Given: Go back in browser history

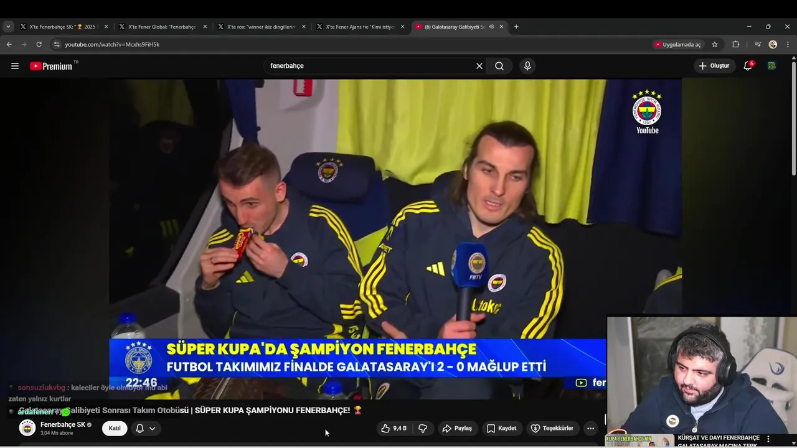Looking at the screenshot, I should coord(9,45).
